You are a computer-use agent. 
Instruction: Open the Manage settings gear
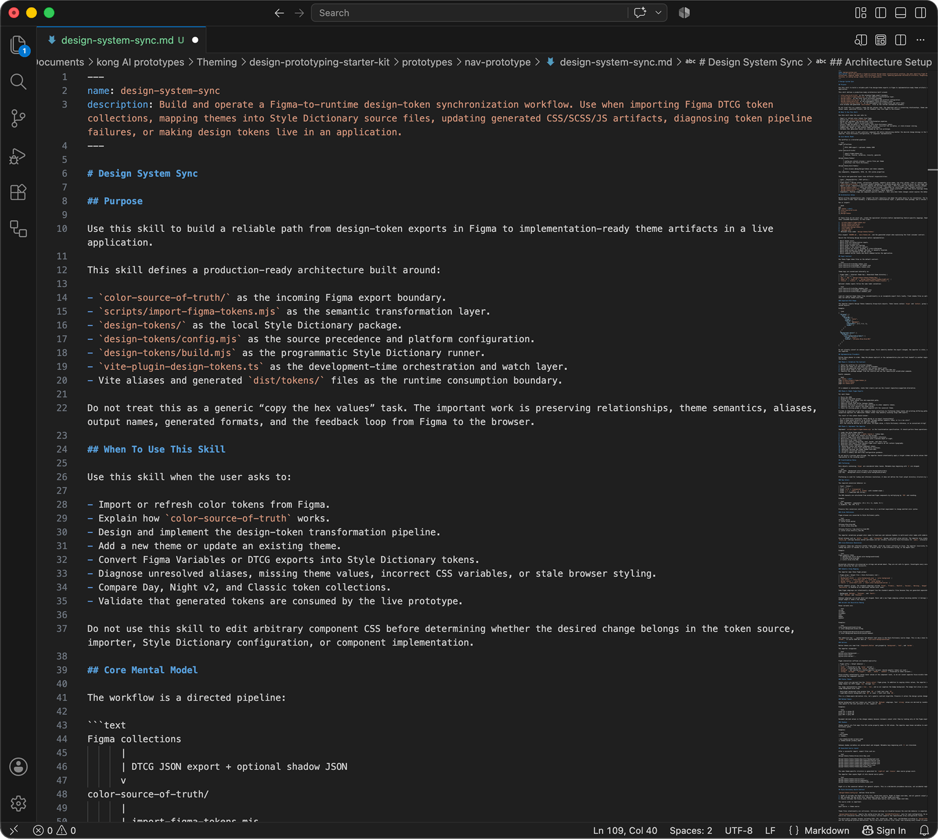pos(18,803)
